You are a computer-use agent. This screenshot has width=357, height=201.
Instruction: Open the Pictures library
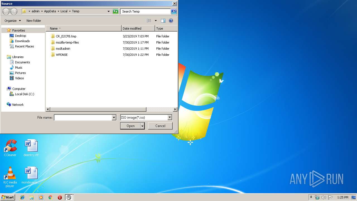click(20, 73)
